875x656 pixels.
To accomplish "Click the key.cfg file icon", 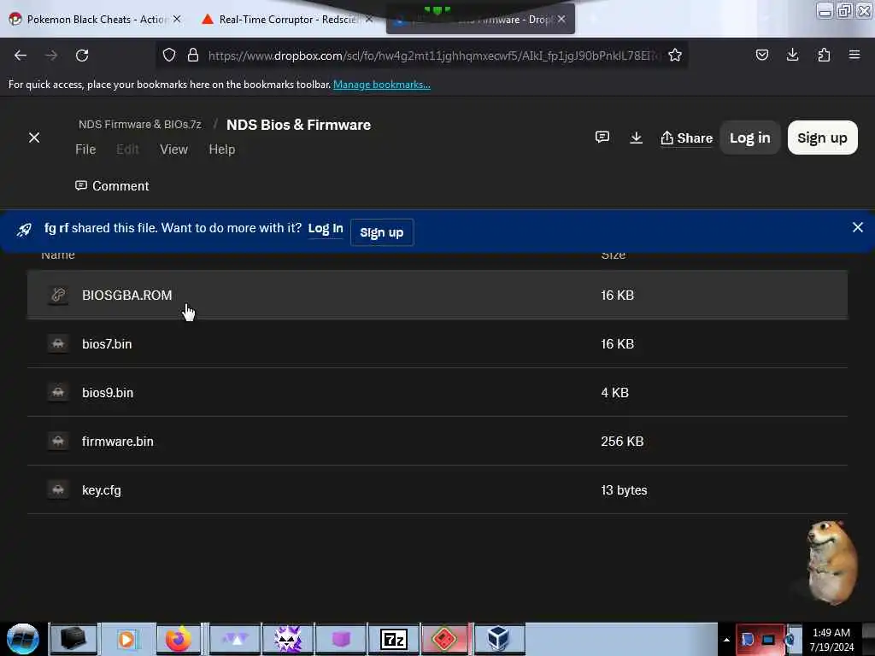I will coord(58,489).
